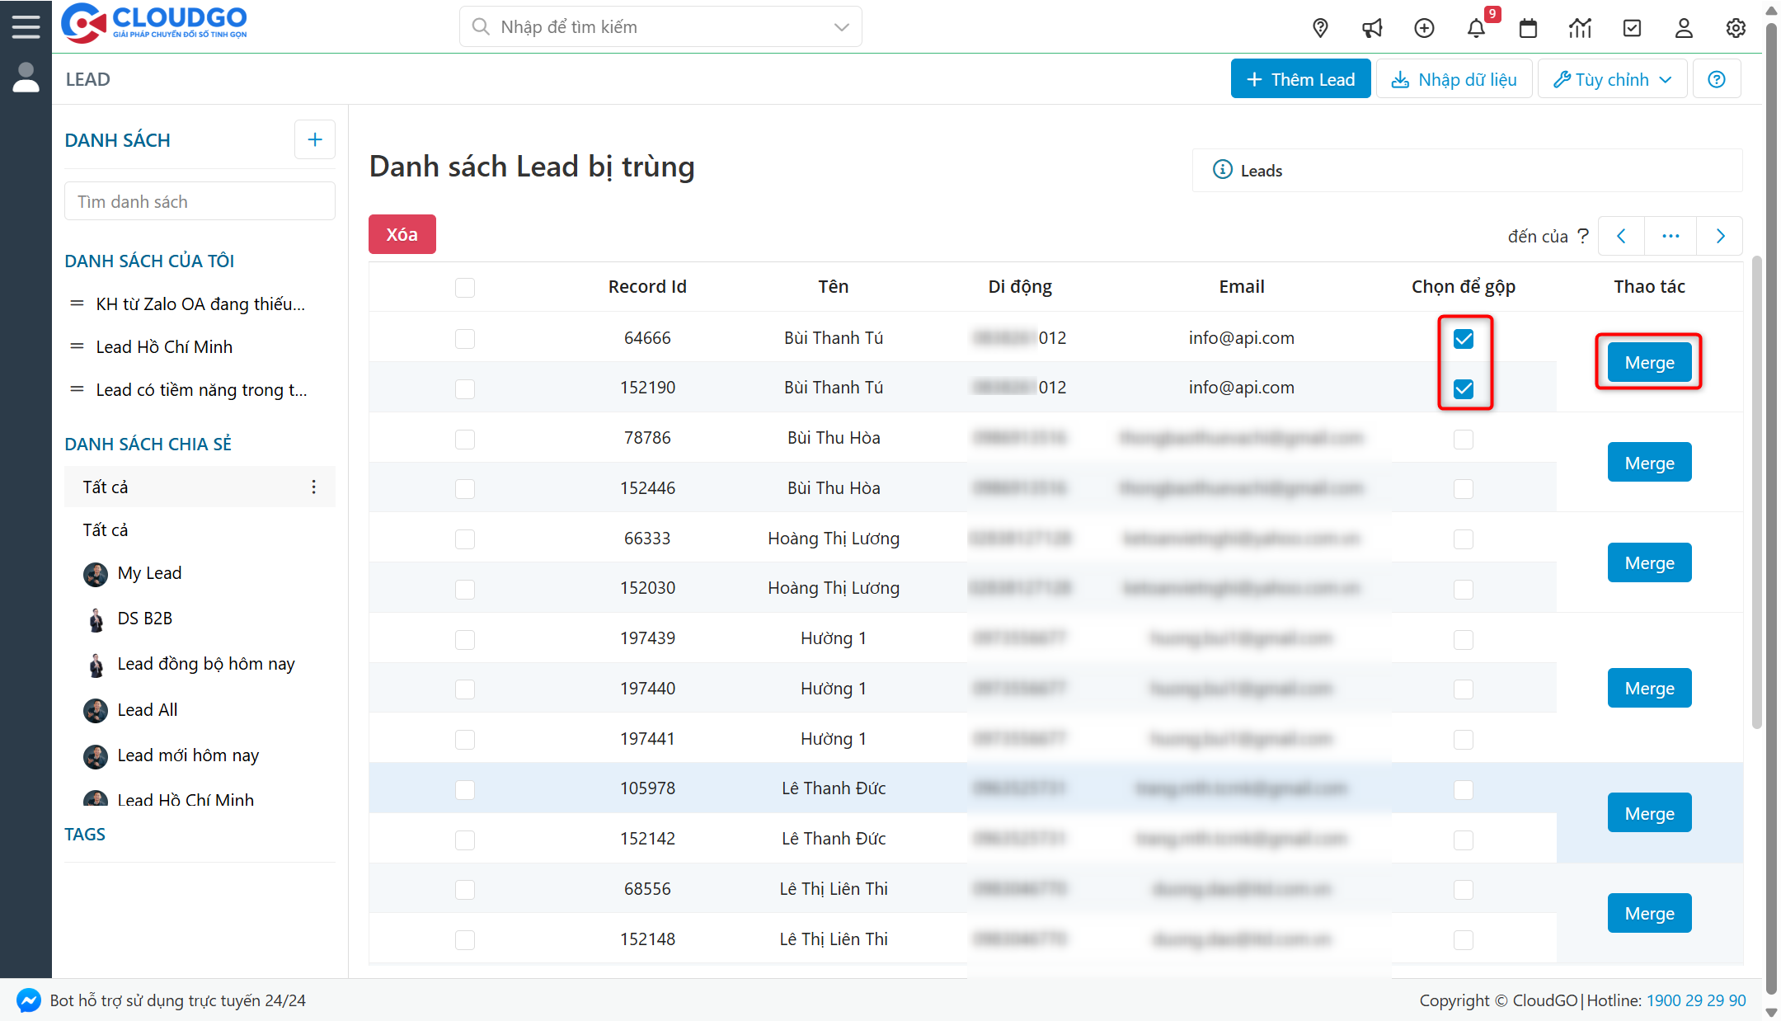Tick the select-all checkbox in table header

tap(465, 288)
